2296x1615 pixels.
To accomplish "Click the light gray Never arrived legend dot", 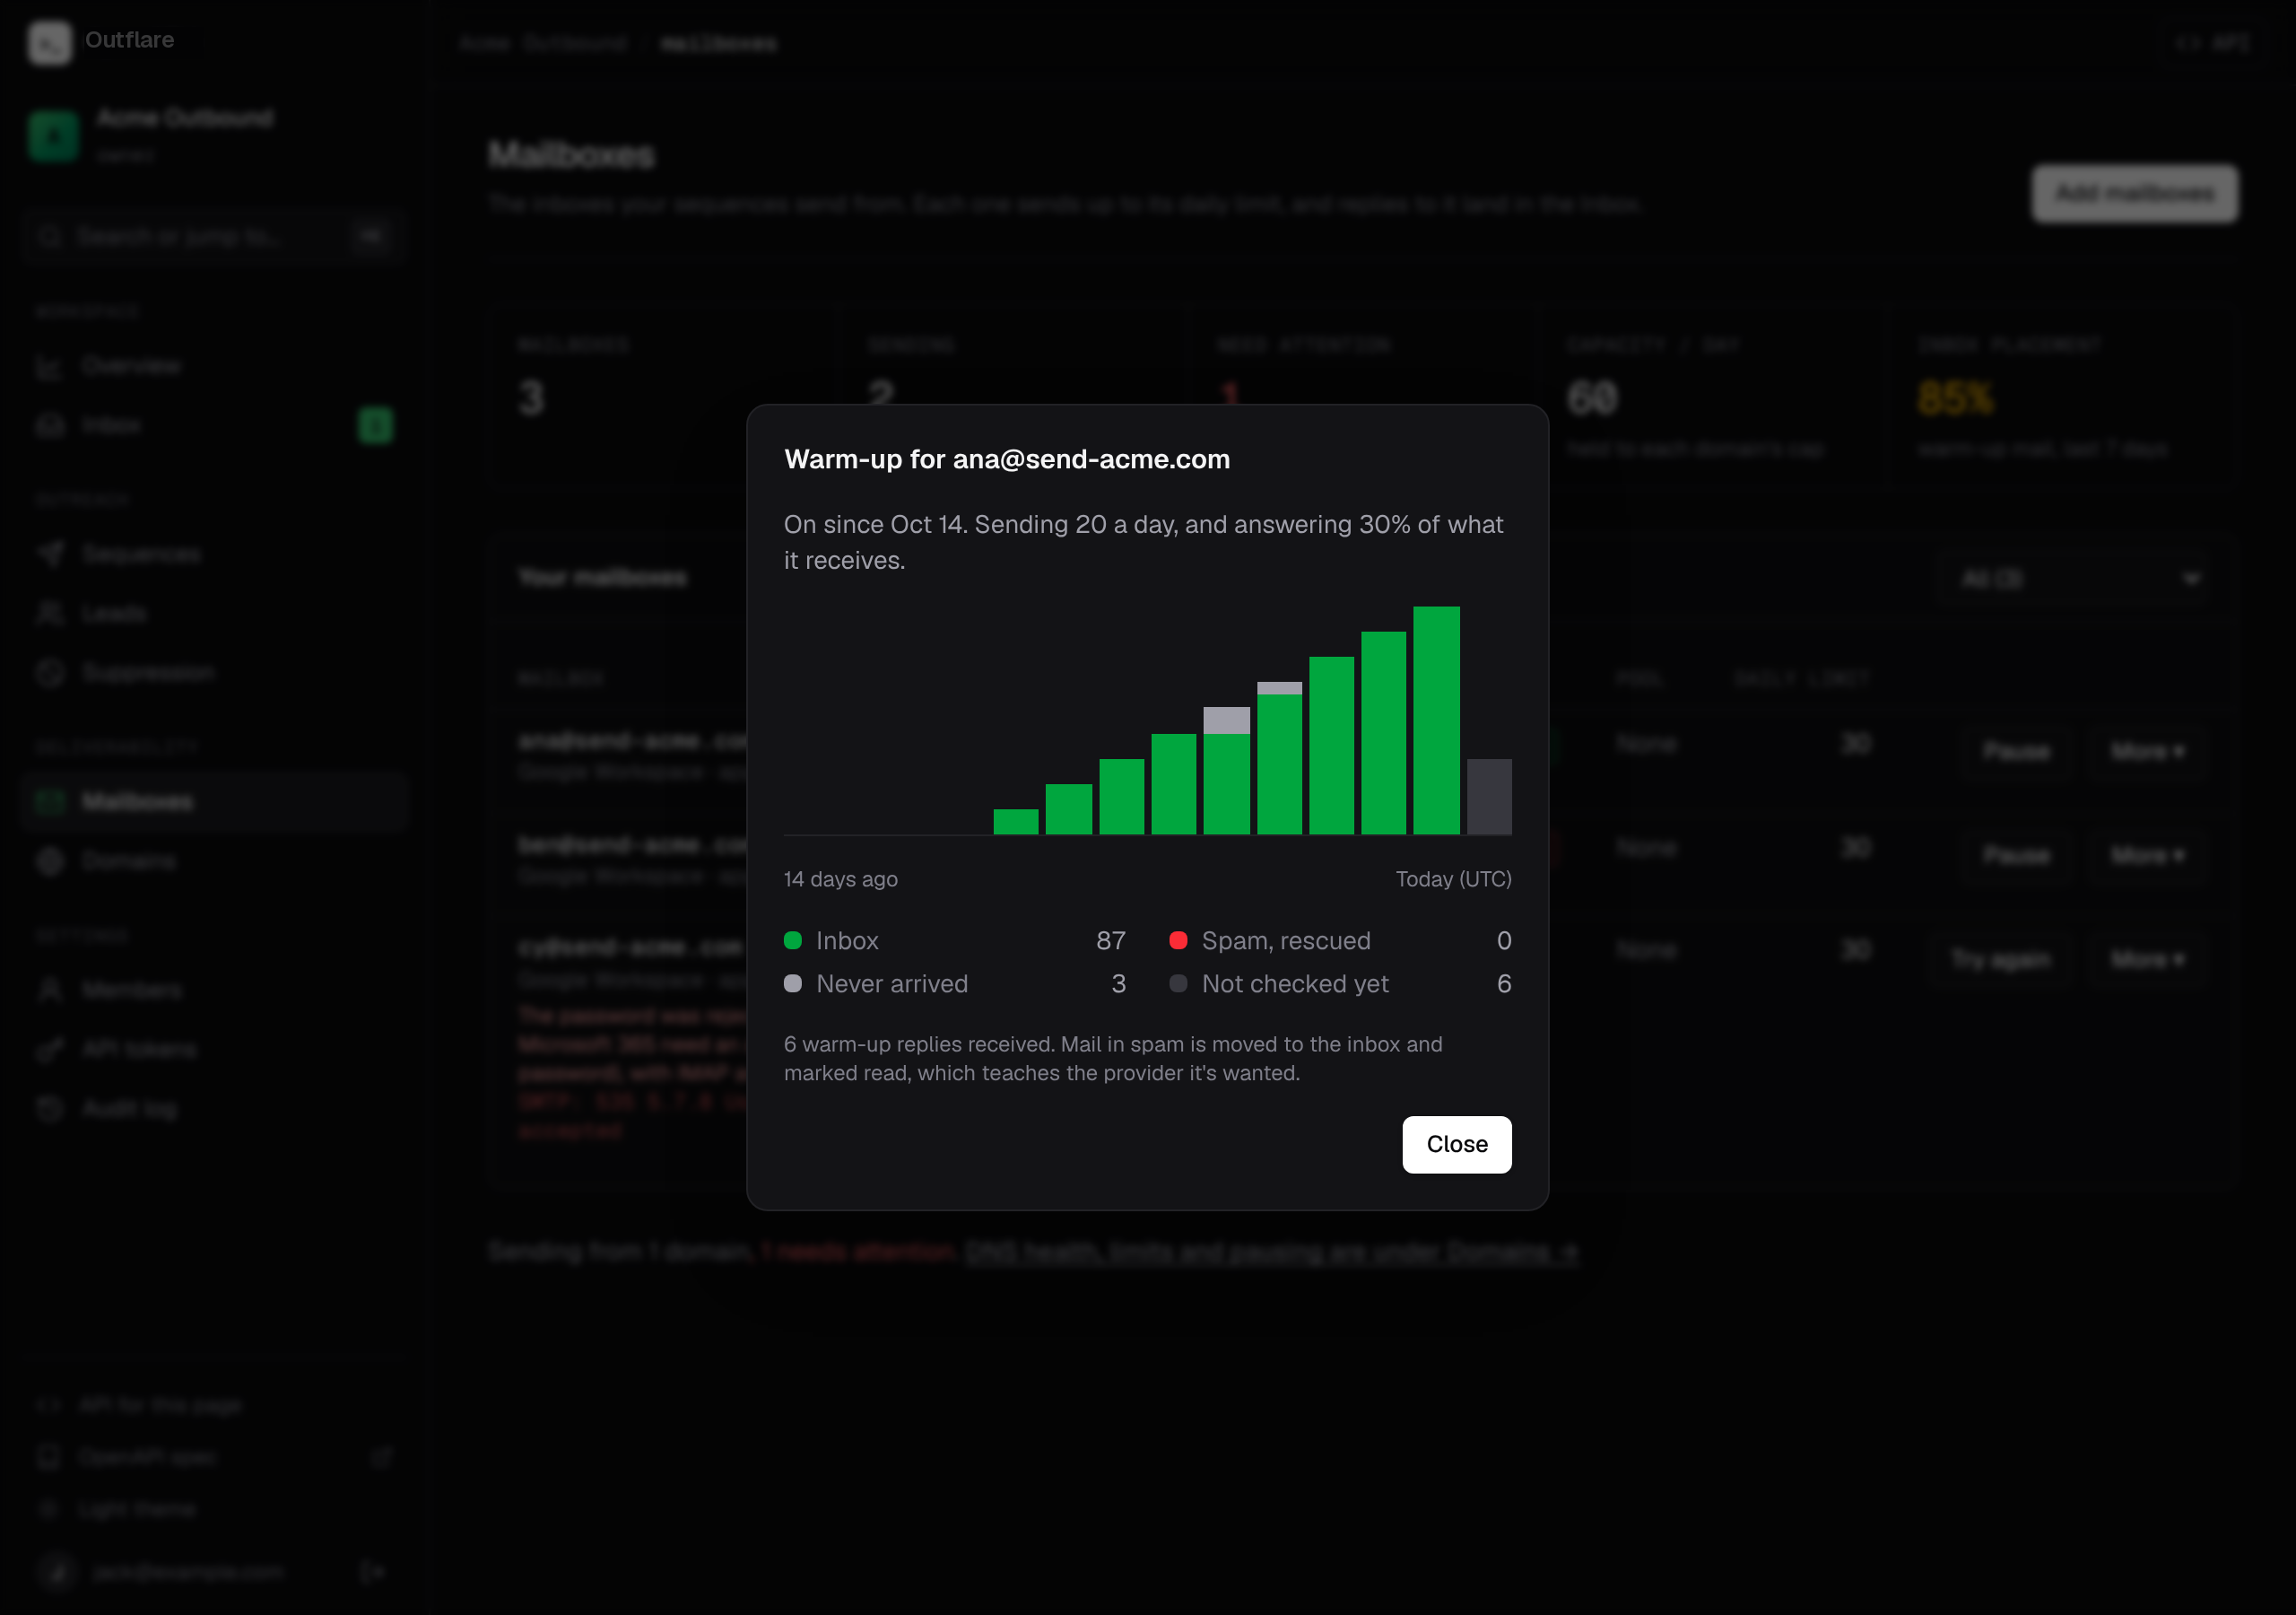I will coord(793,983).
